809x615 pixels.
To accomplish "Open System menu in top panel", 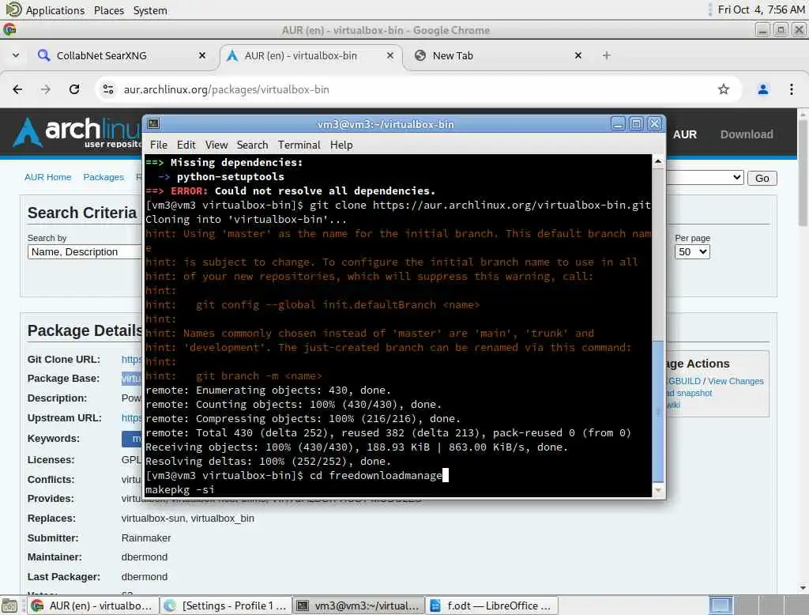I will point(149,10).
